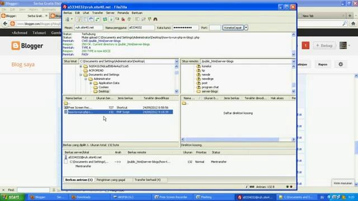Select the how-to-run-php PHP Script file row

118,112
